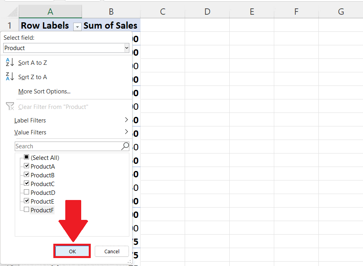Click the Clear Filter funnel icon

(x=10, y=106)
